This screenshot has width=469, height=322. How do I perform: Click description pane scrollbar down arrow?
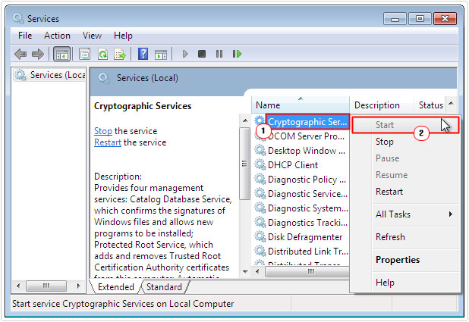point(245,272)
